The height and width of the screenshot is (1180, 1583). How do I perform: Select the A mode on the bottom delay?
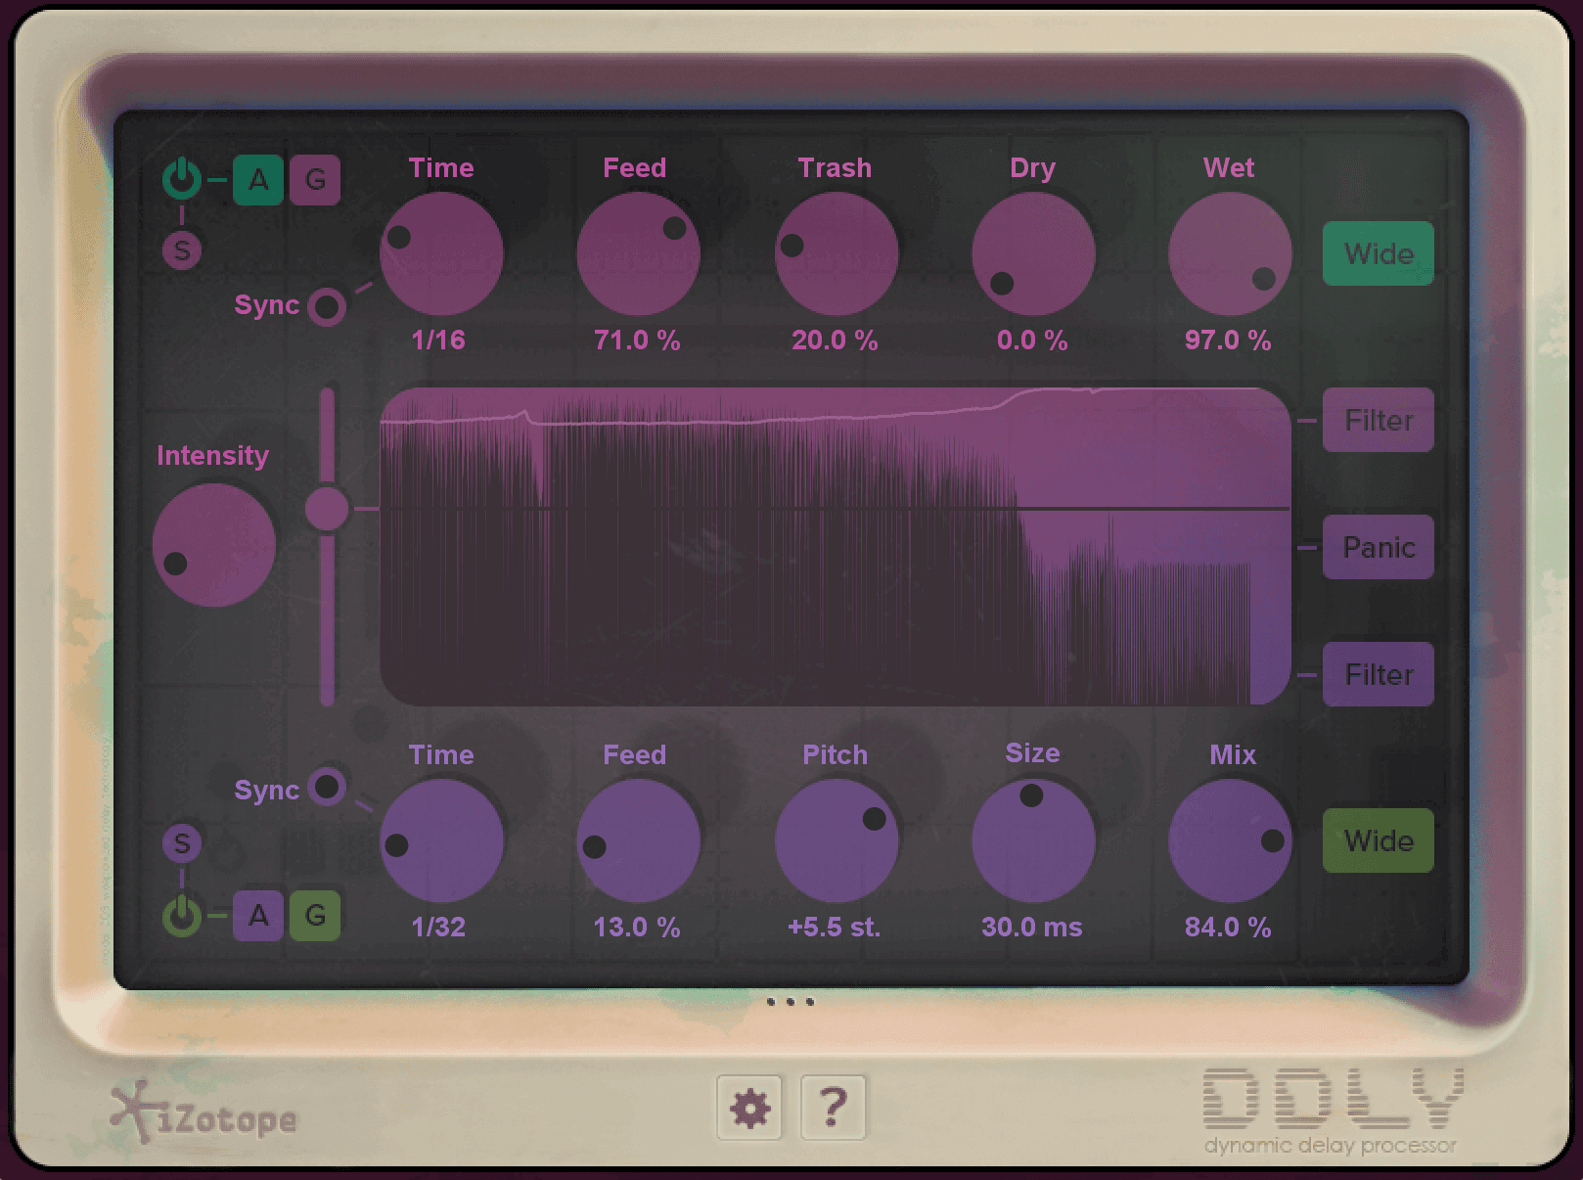(x=258, y=916)
